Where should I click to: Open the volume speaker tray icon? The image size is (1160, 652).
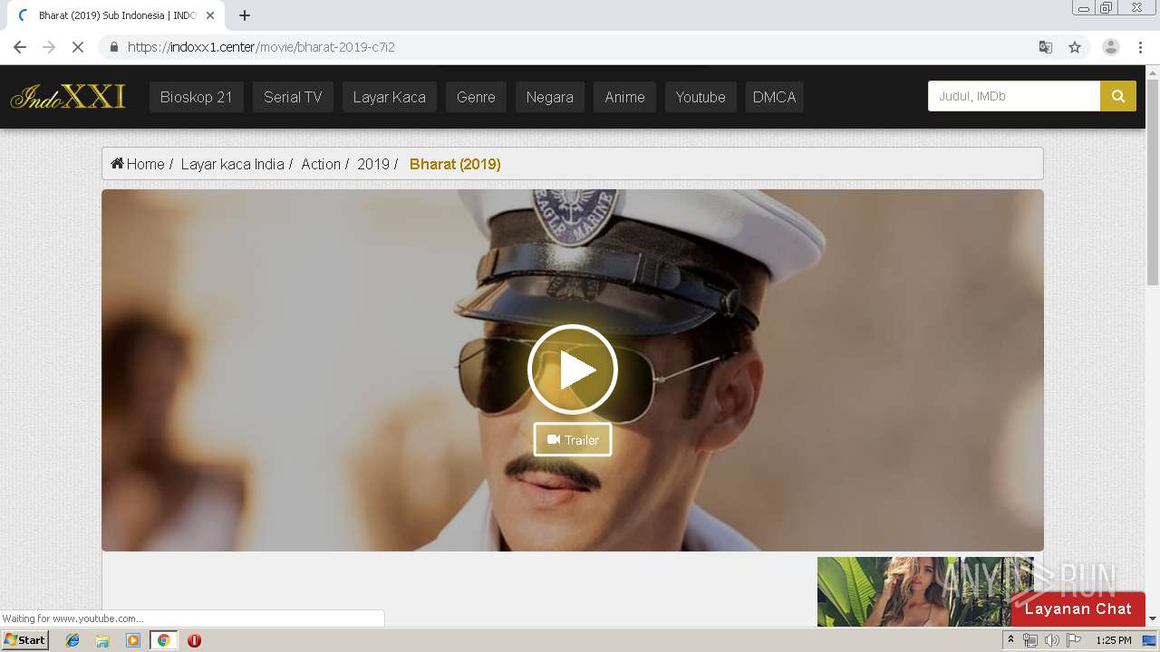pos(1051,640)
